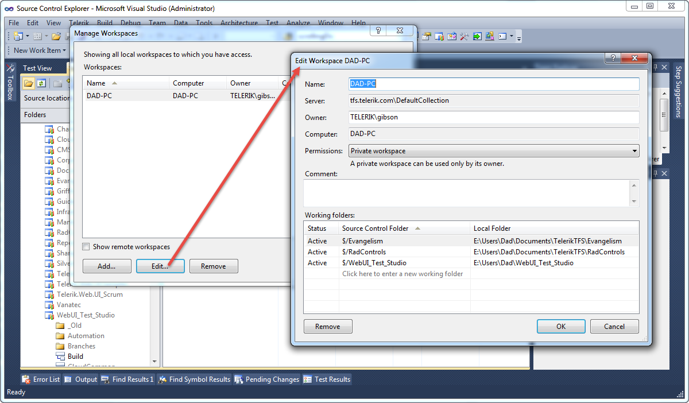Open the Toolbox via hammer-wrench toolbar icon
Viewport: 689px width, 403px height.
(465, 36)
